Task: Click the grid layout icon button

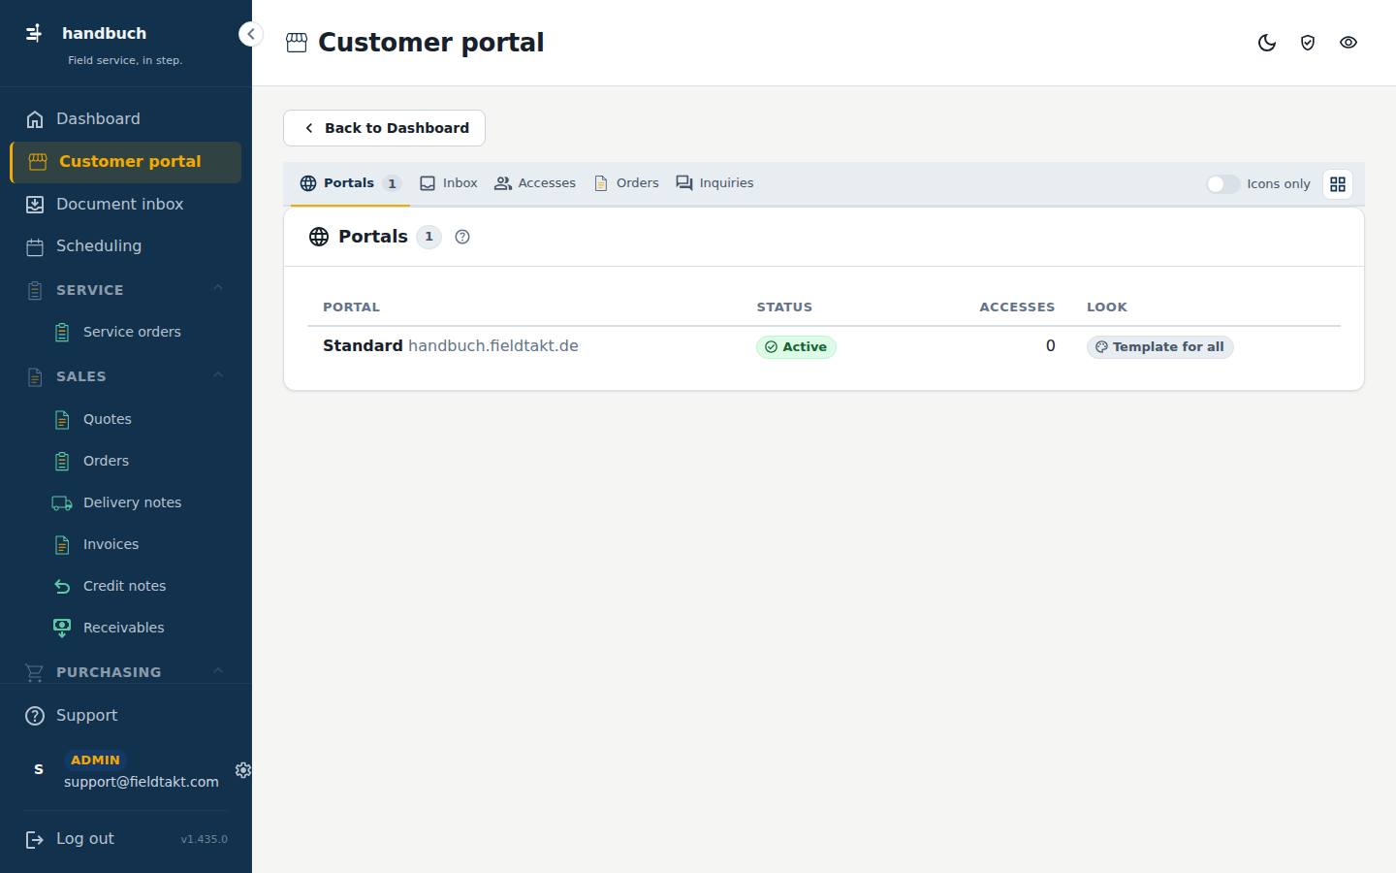Action: pyautogui.click(x=1338, y=184)
